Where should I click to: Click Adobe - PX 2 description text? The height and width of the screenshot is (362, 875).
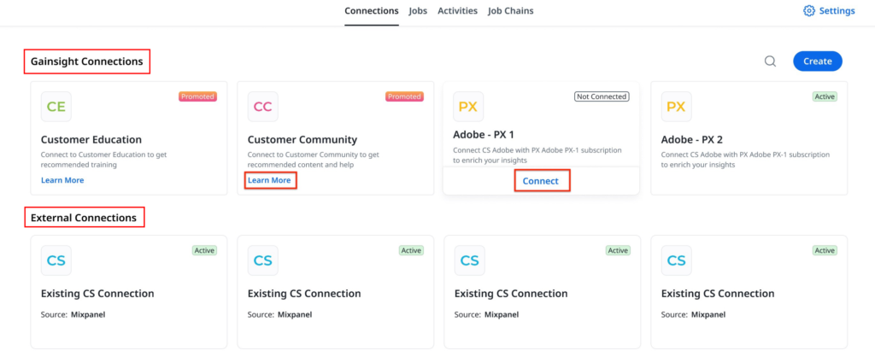click(745, 160)
